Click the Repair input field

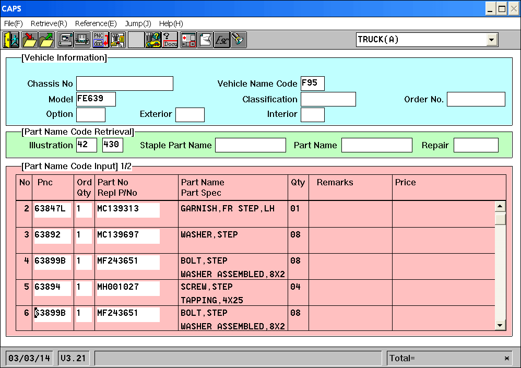pyautogui.click(x=476, y=145)
